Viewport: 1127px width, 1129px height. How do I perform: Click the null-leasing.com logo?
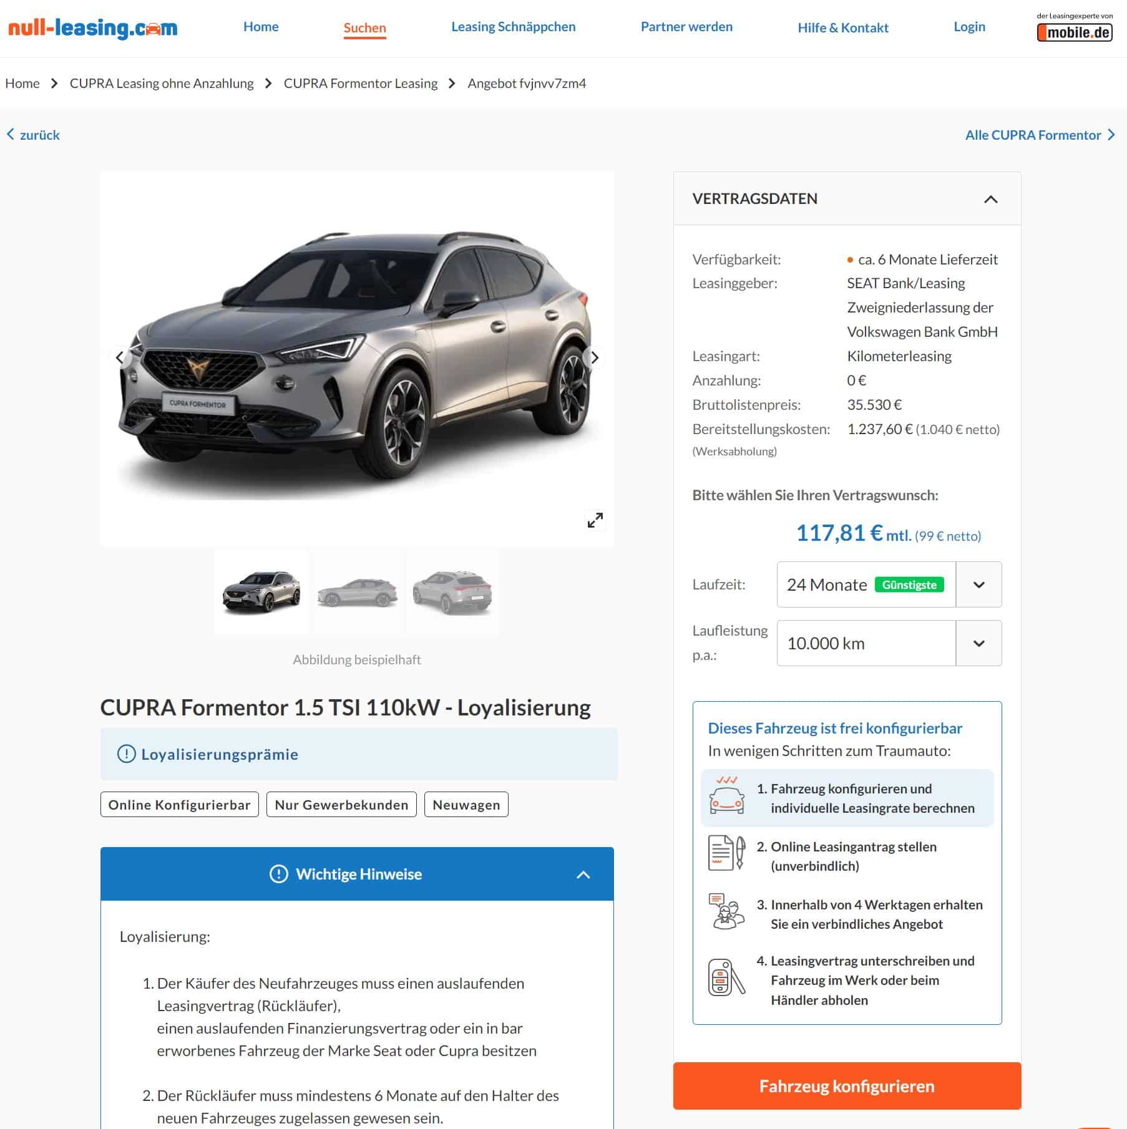click(92, 28)
